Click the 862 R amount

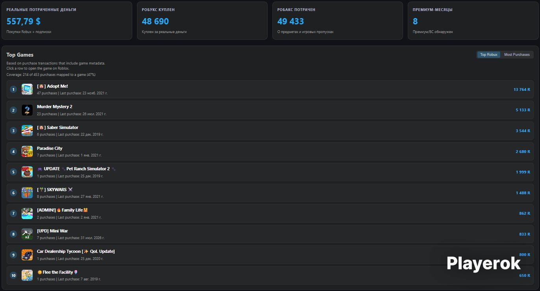point(525,214)
